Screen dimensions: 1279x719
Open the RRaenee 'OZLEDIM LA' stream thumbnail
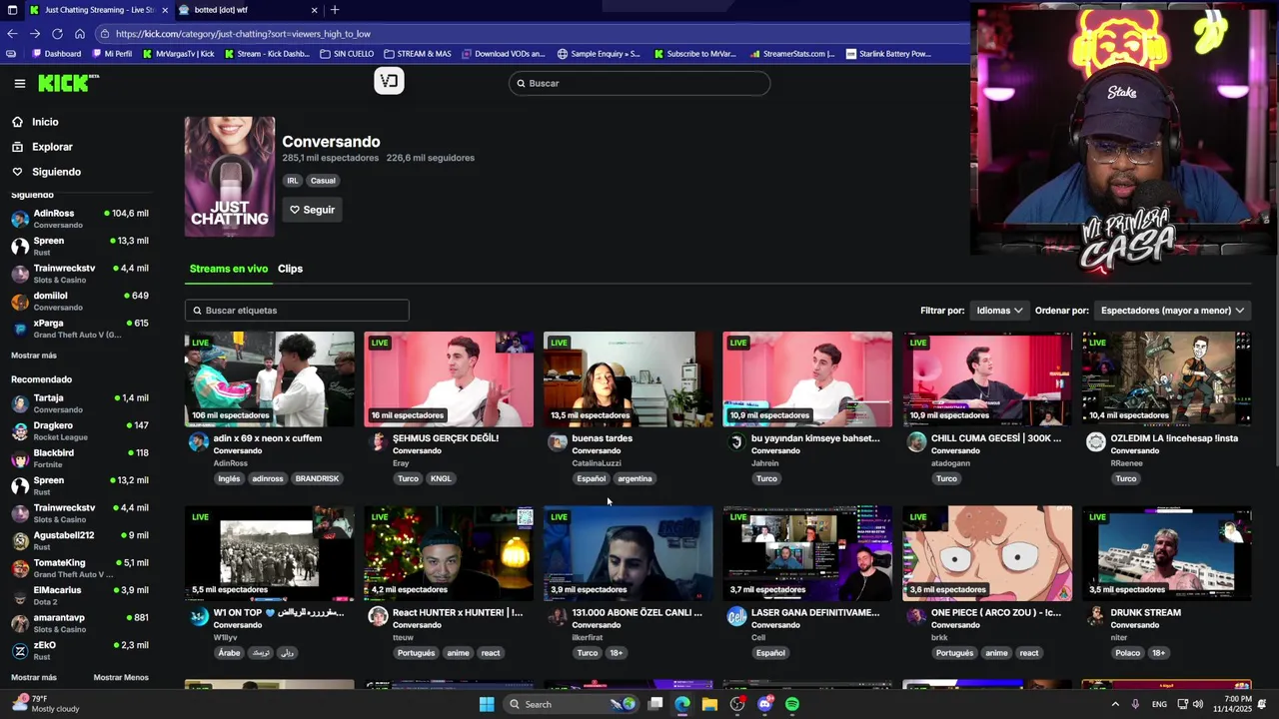(1166, 378)
